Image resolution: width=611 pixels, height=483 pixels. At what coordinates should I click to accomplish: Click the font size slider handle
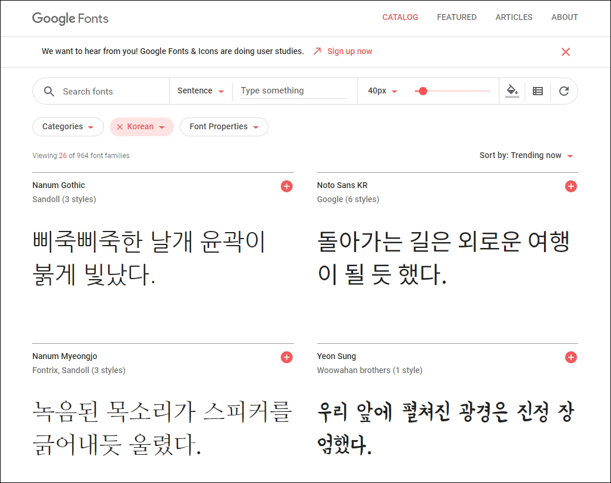click(423, 91)
